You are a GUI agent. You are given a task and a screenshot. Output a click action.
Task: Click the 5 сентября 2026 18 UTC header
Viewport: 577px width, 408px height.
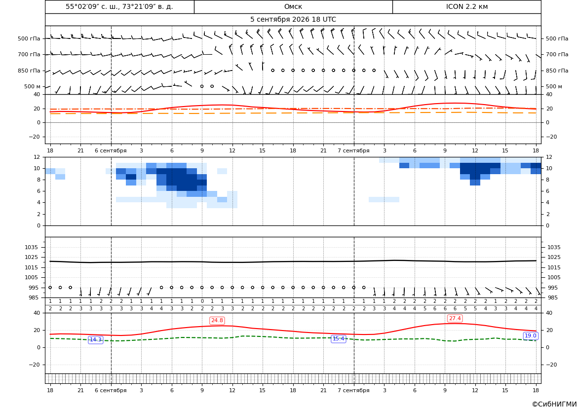tap(293, 20)
